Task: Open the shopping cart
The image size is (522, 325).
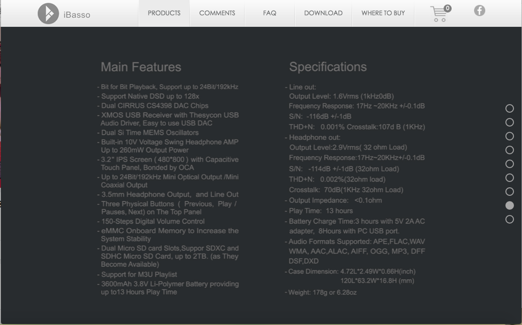Action: 438,14
